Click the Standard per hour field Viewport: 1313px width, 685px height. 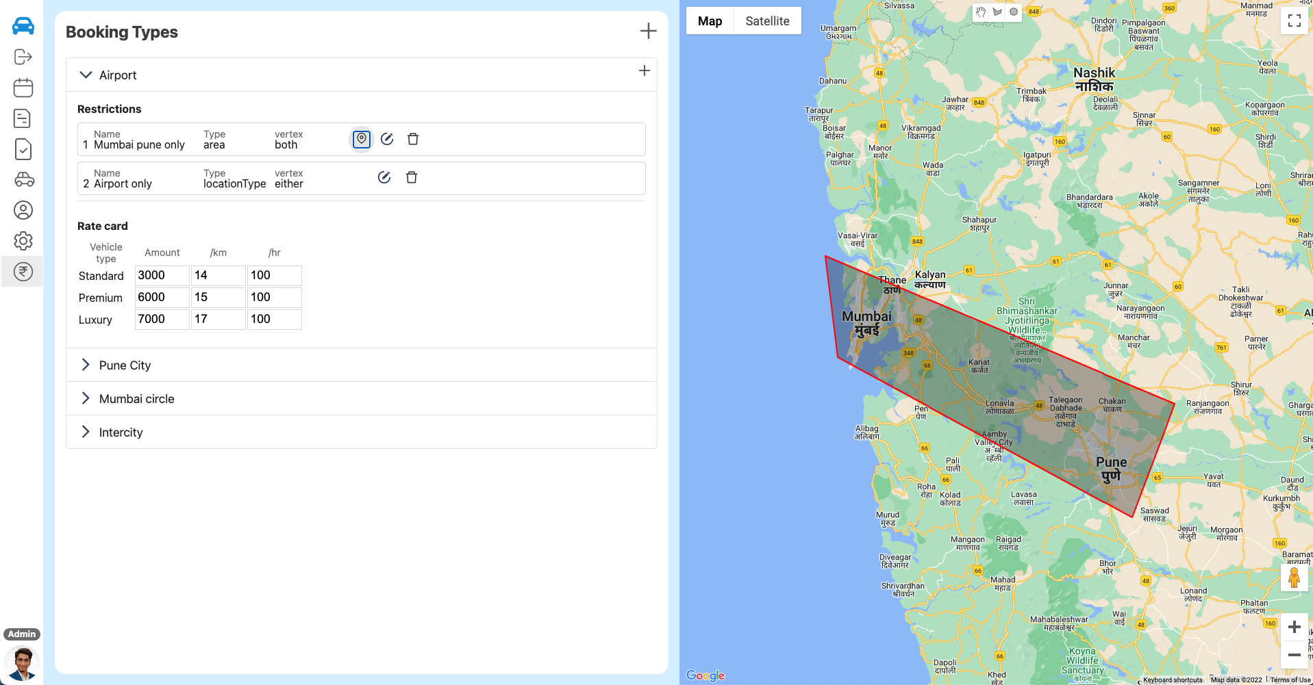coord(275,276)
